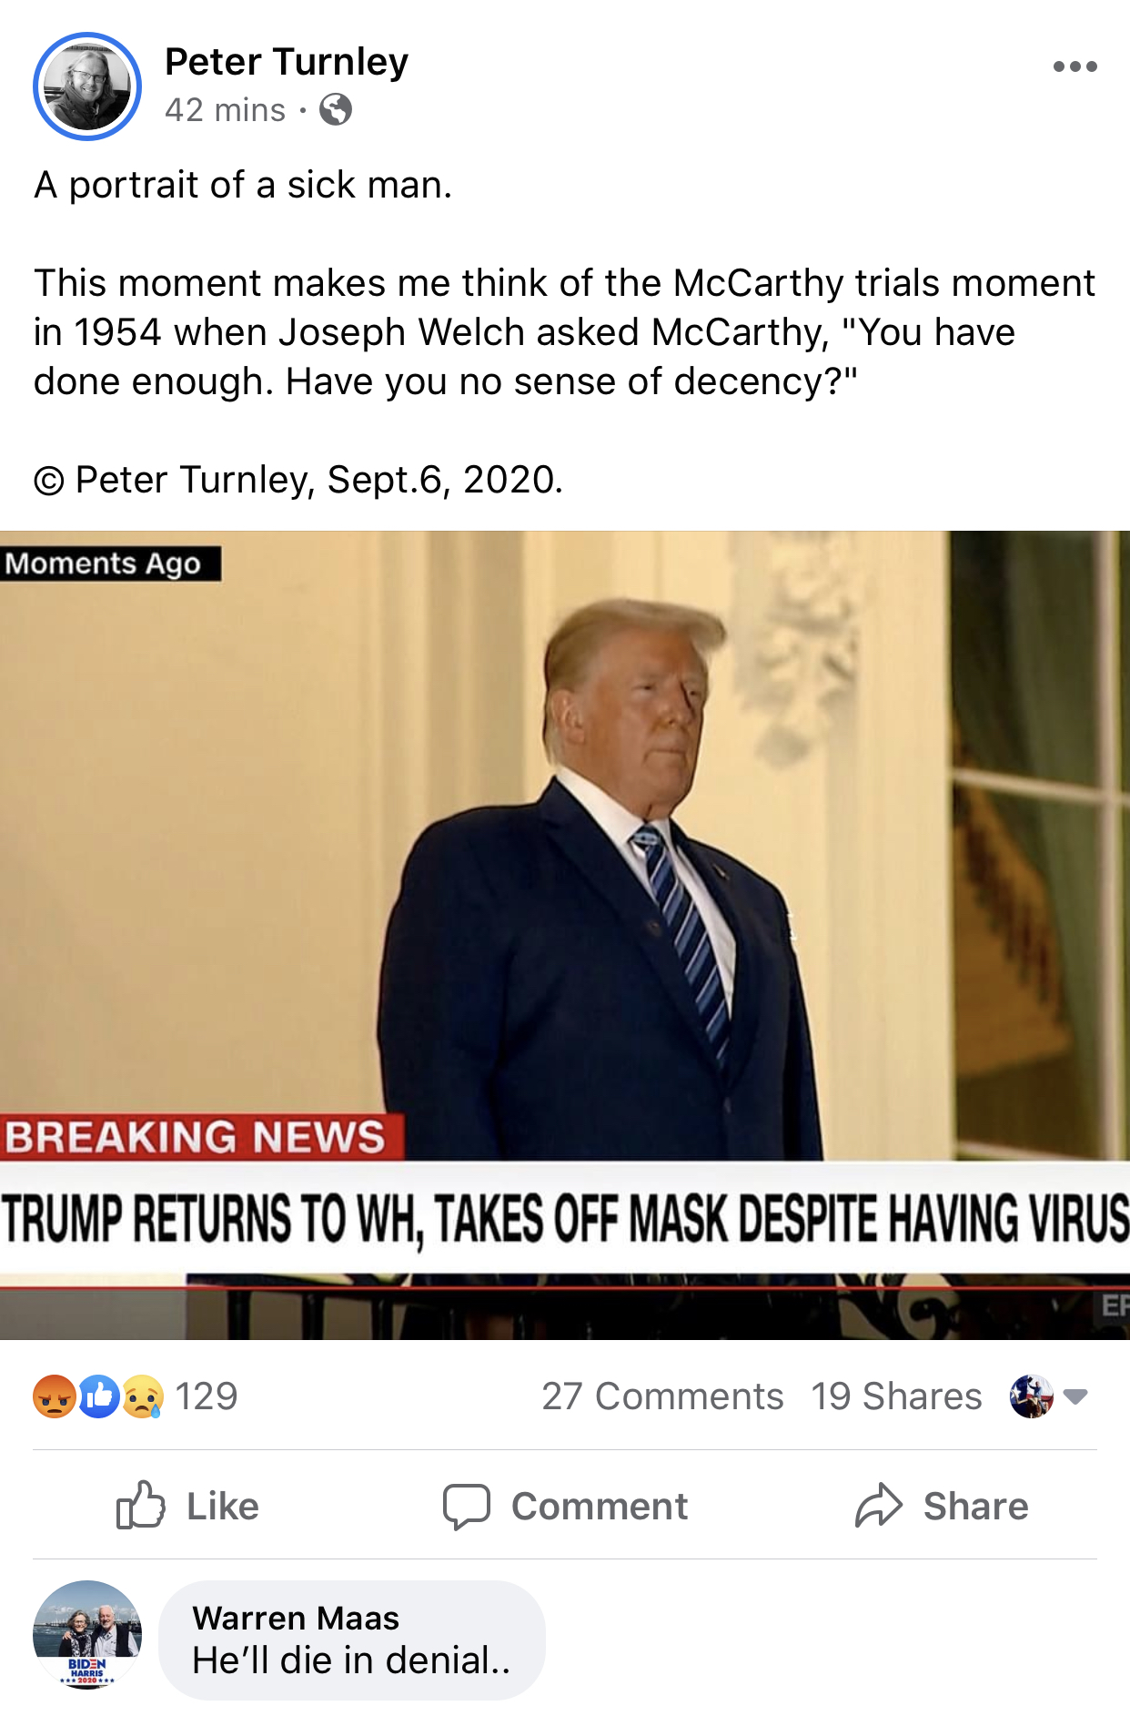Tap the globe public audience icon
This screenshot has height=1716, width=1130.
click(336, 110)
